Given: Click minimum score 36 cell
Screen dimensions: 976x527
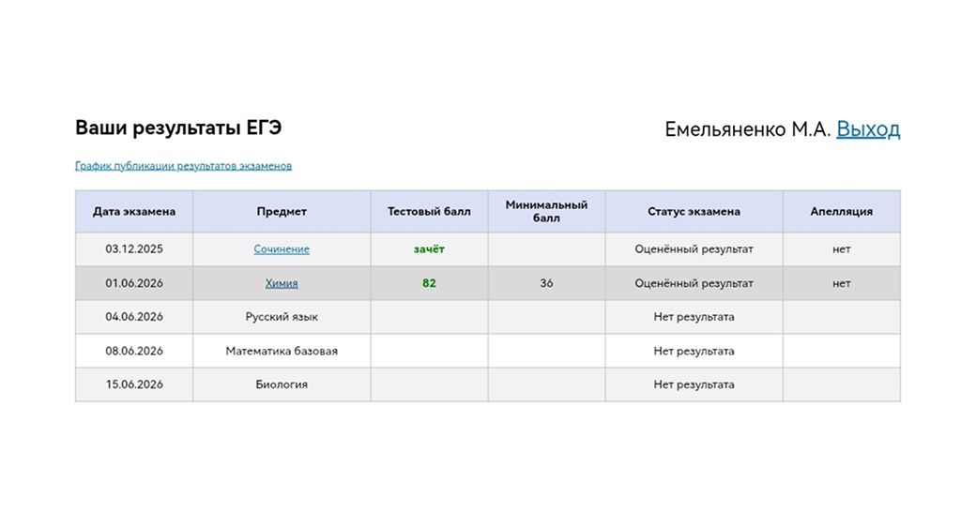Looking at the screenshot, I should [x=546, y=283].
